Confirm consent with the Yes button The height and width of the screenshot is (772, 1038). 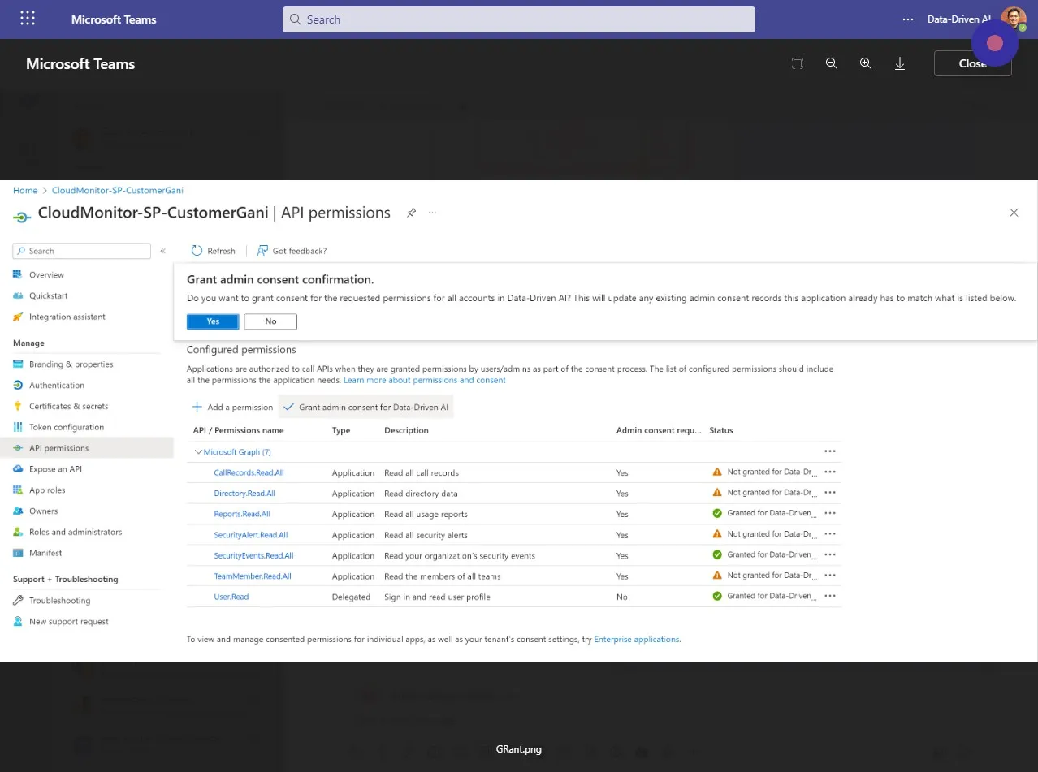click(x=213, y=321)
